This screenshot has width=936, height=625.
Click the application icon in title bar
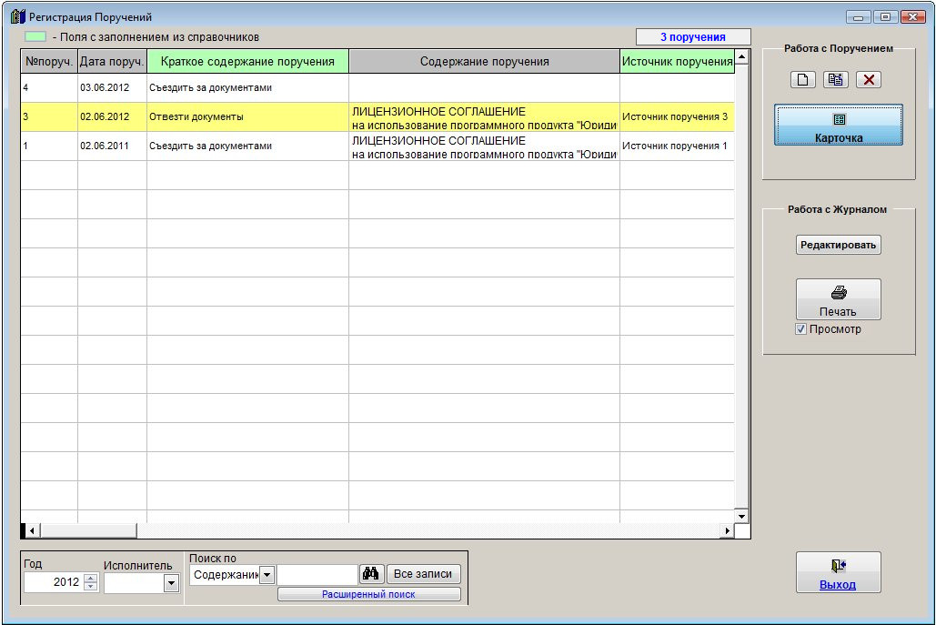tap(18, 16)
